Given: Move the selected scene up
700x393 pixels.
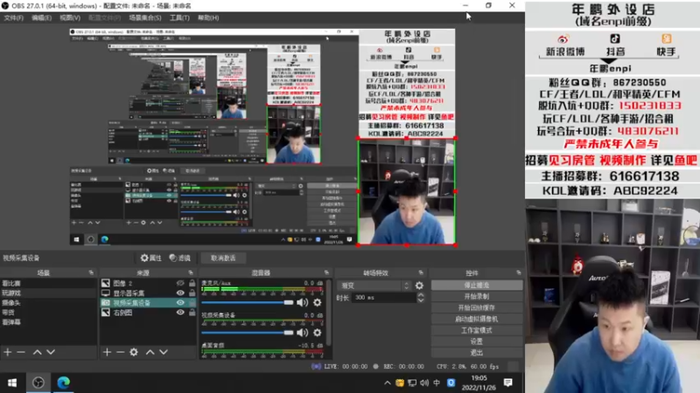Looking at the screenshot, I should [x=37, y=352].
